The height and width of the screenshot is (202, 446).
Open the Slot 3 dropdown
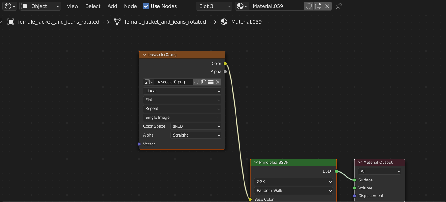pyautogui.click(x=214, y=6)
